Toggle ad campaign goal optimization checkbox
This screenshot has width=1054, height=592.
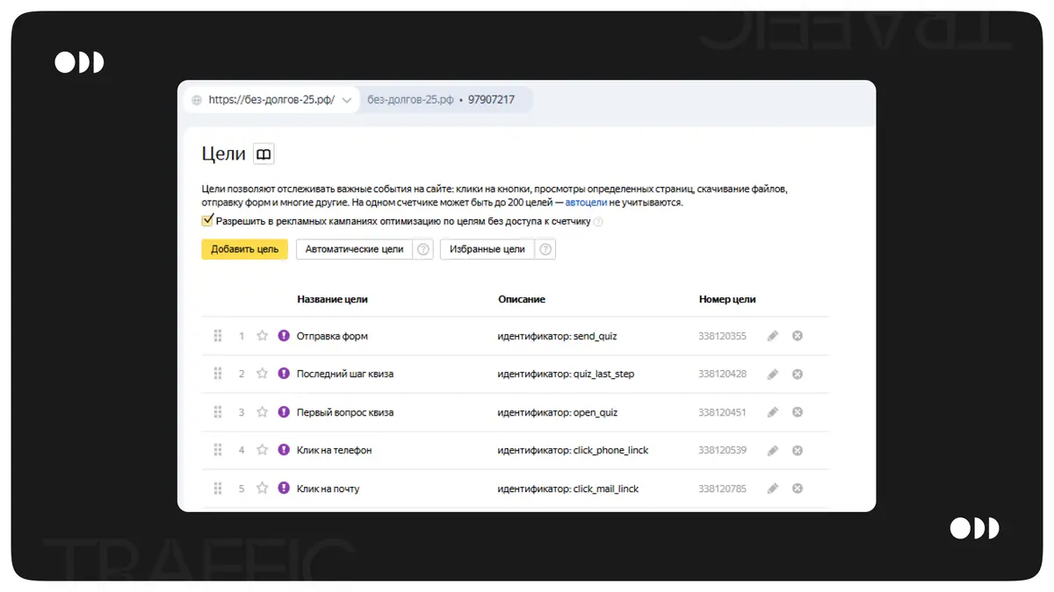(208, 221)
